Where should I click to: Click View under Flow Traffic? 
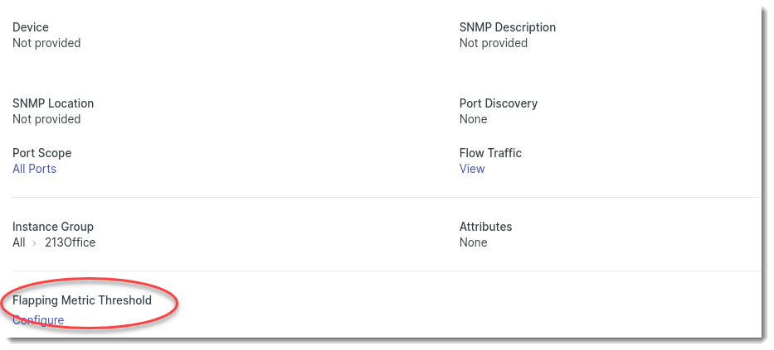(x=472, y=169)
